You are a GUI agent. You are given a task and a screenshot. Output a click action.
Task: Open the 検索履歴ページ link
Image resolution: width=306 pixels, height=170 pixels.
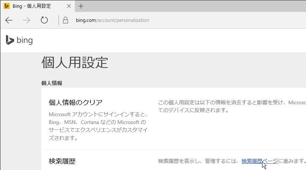[x=259, y=161]
